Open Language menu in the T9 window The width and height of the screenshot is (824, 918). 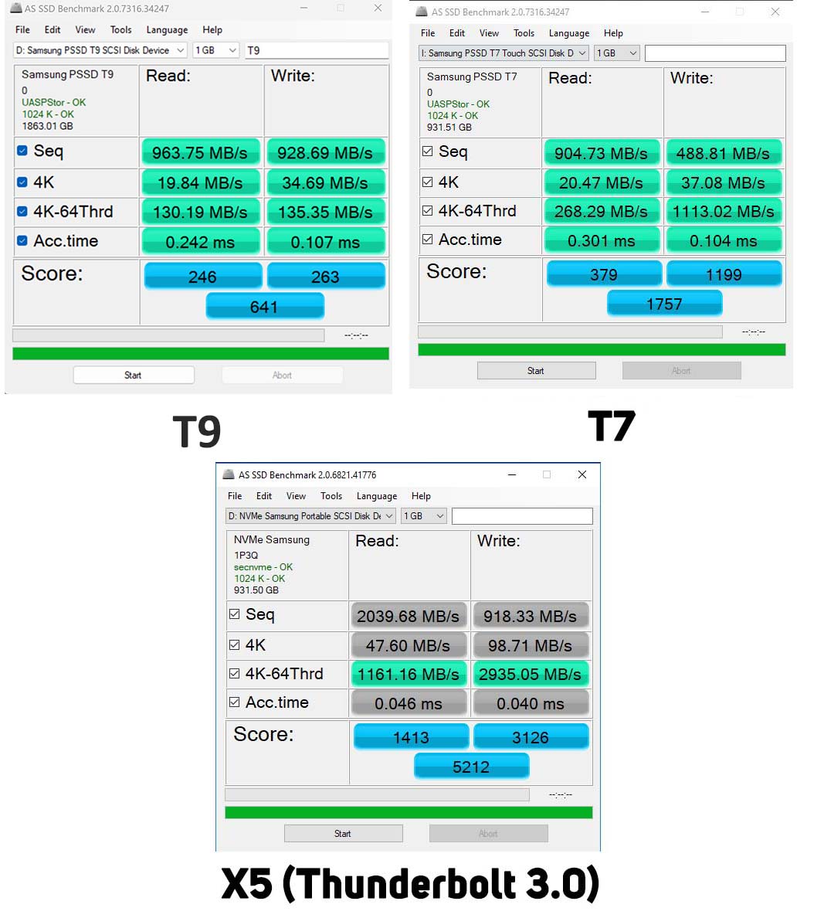pyautogui.click(x=168, y=30)
